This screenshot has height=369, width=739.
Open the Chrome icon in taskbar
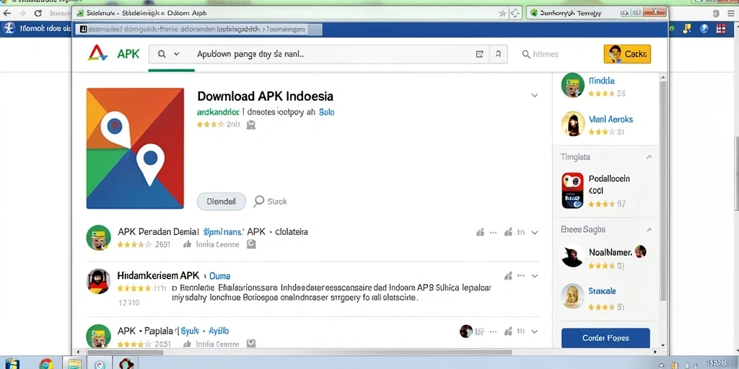pos(46,364)
